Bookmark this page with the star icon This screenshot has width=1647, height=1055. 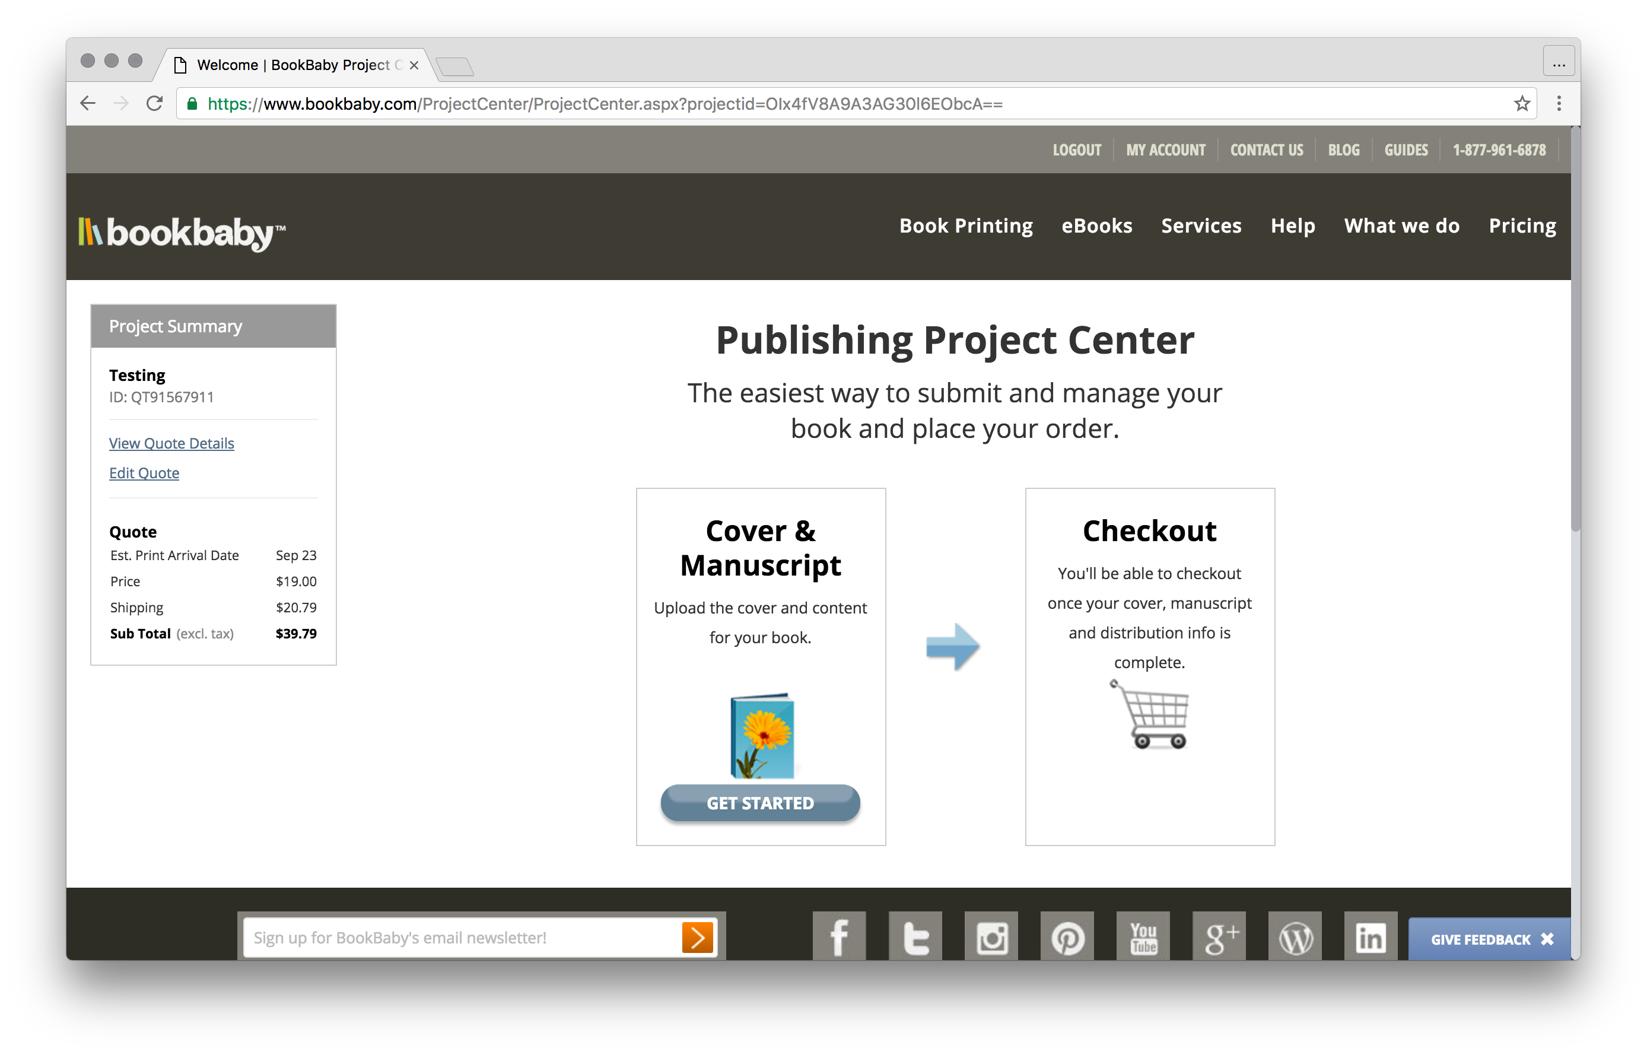pyautogui.click(x=1522, y=103)
